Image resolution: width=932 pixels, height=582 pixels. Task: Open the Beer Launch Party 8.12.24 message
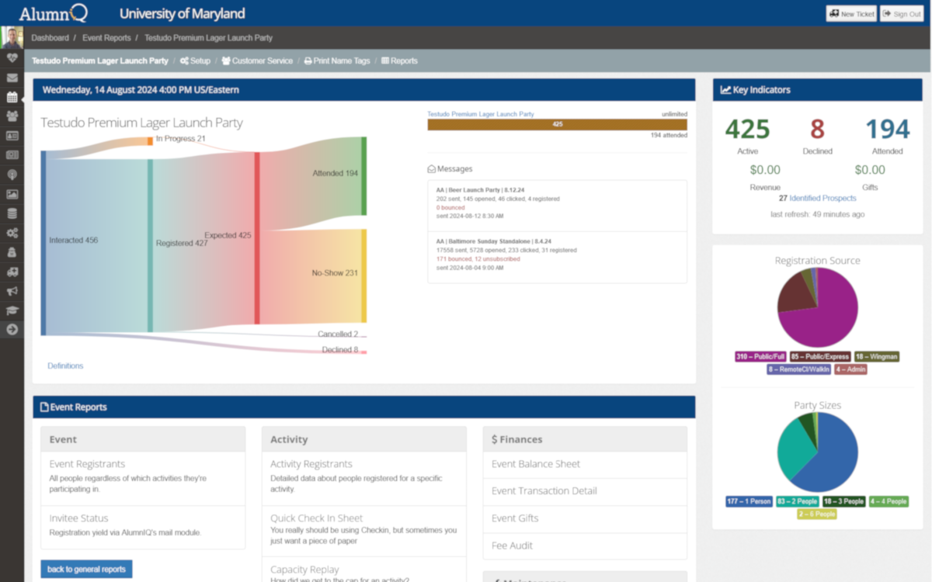557,206
